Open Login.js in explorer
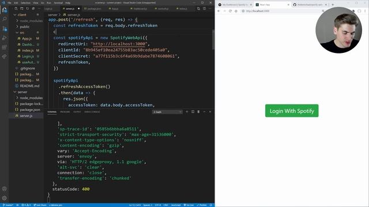This screenshot has width=369, height=207. click(x=28, y=56)
